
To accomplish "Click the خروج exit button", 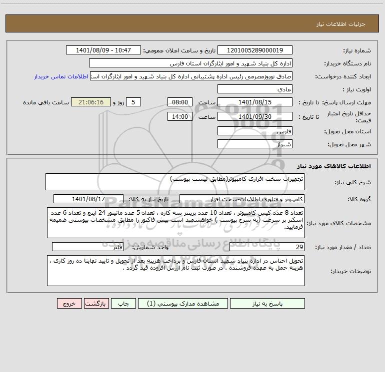I will (69, 303).
